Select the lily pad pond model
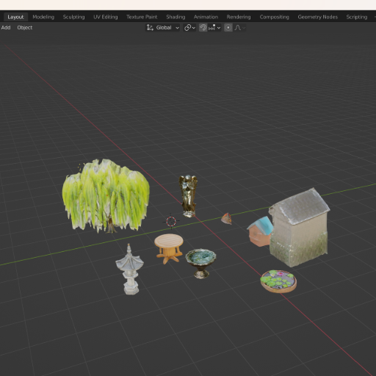376x376 pixels. coord(278,281)
